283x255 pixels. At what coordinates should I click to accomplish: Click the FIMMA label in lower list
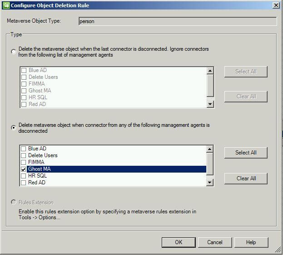click(36, 162)
